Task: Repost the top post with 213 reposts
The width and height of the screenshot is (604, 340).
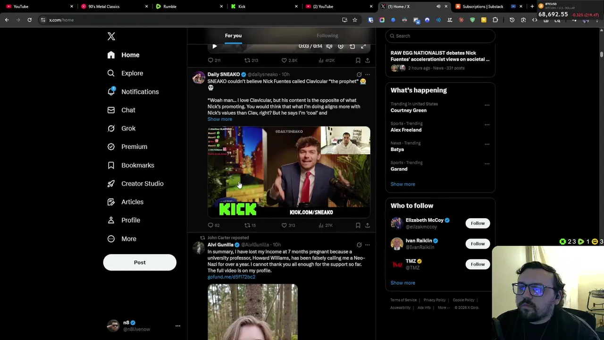Action: pyautogui.click(x=251, y=60)
